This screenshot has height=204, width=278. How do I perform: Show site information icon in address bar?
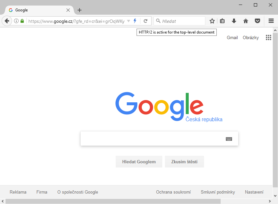click(x=16, y=21)
